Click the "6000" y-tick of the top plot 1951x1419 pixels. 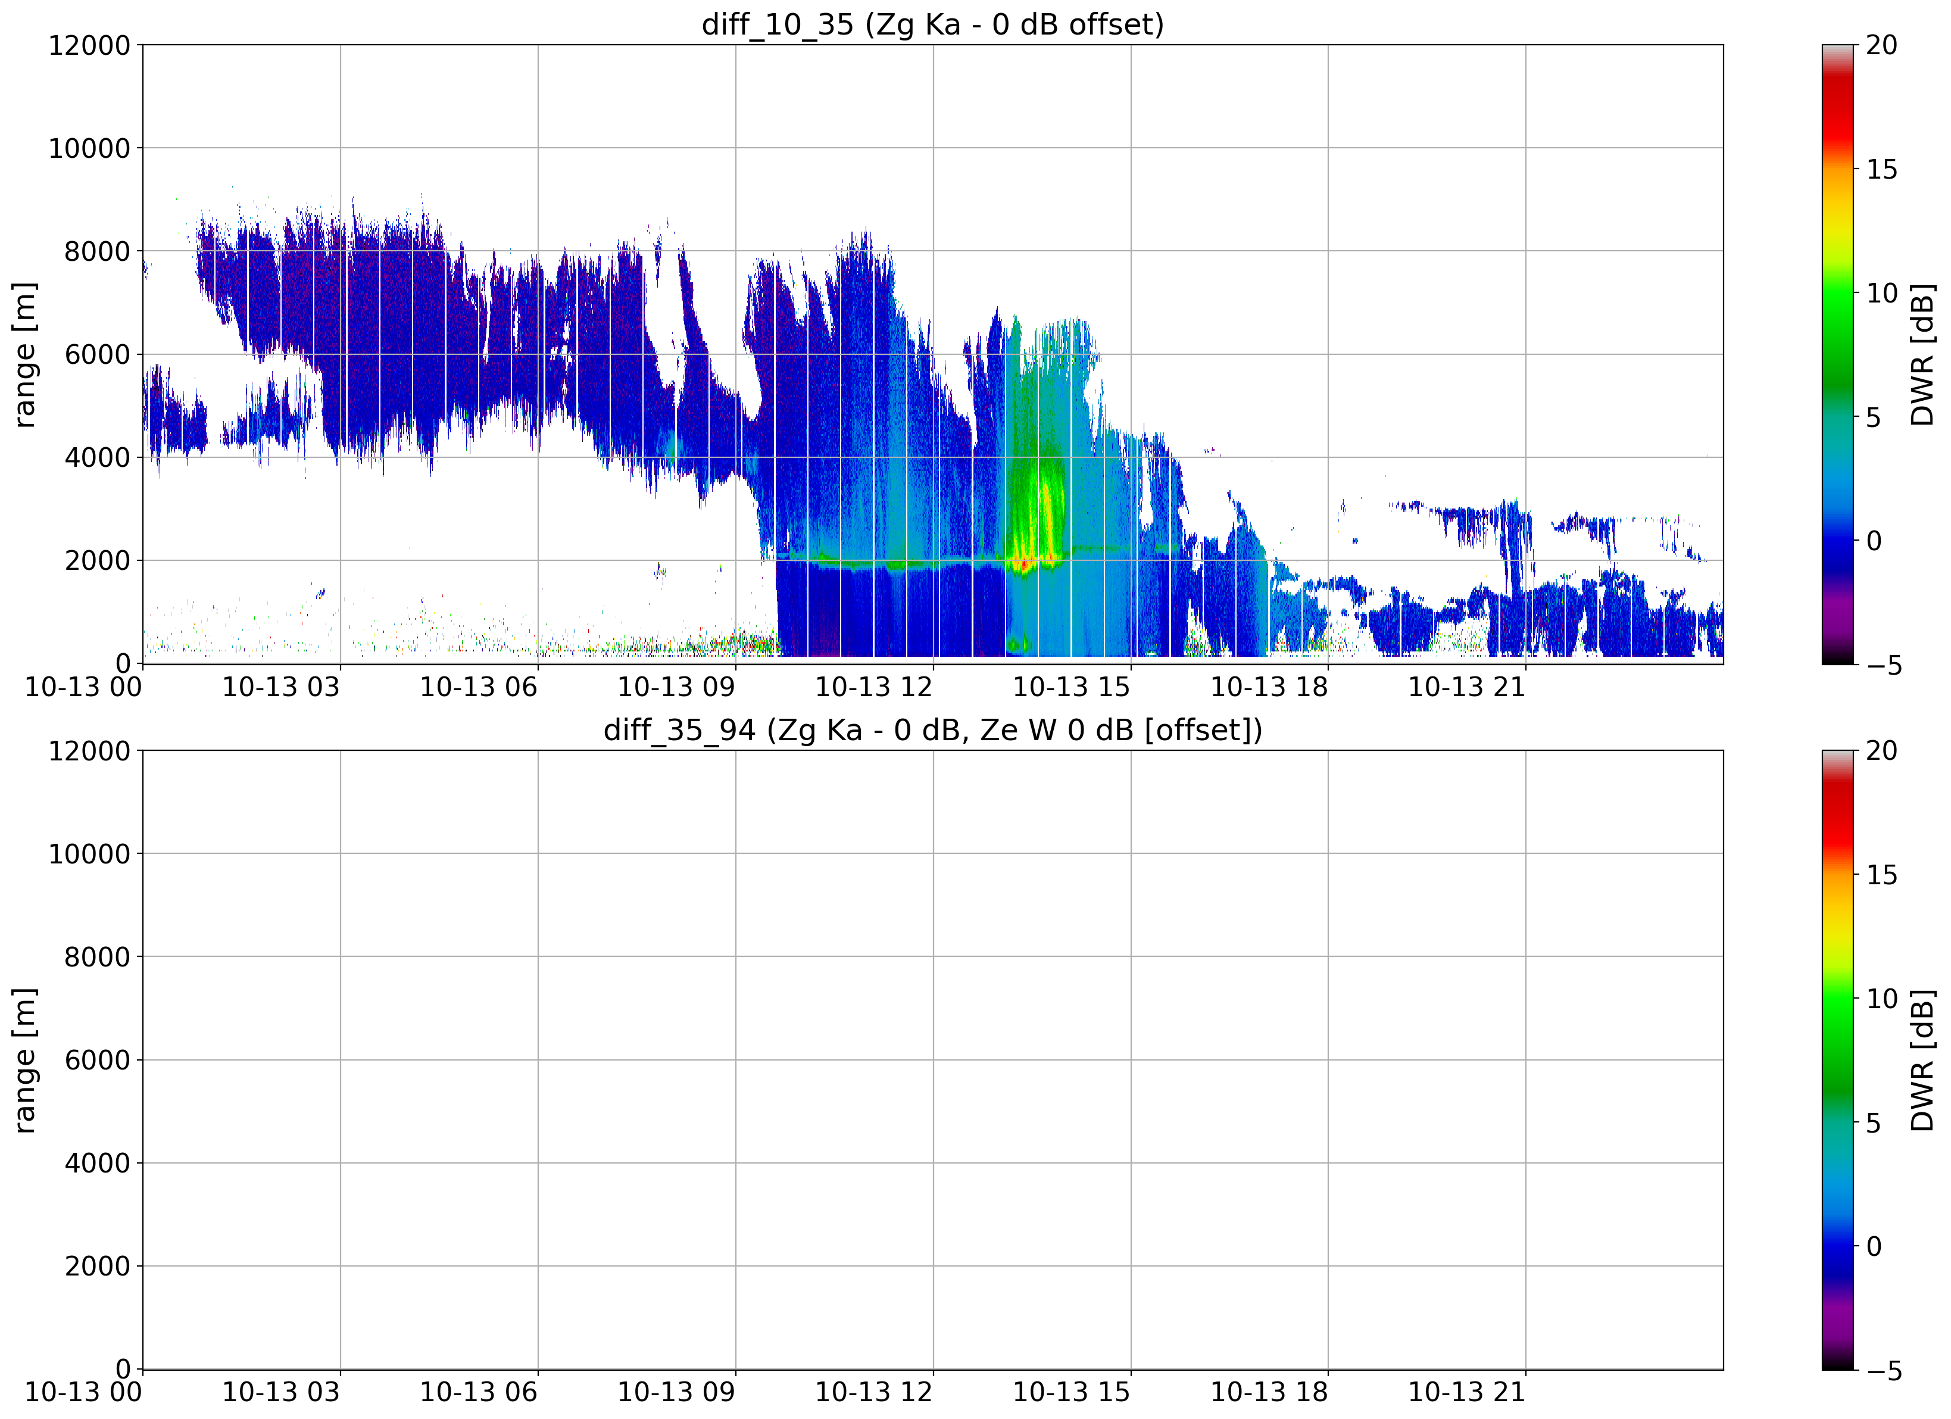[97, 354]
